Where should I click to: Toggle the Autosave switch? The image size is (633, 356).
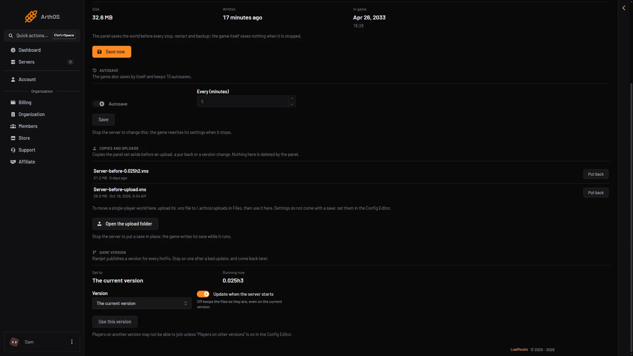pos(99,104)
